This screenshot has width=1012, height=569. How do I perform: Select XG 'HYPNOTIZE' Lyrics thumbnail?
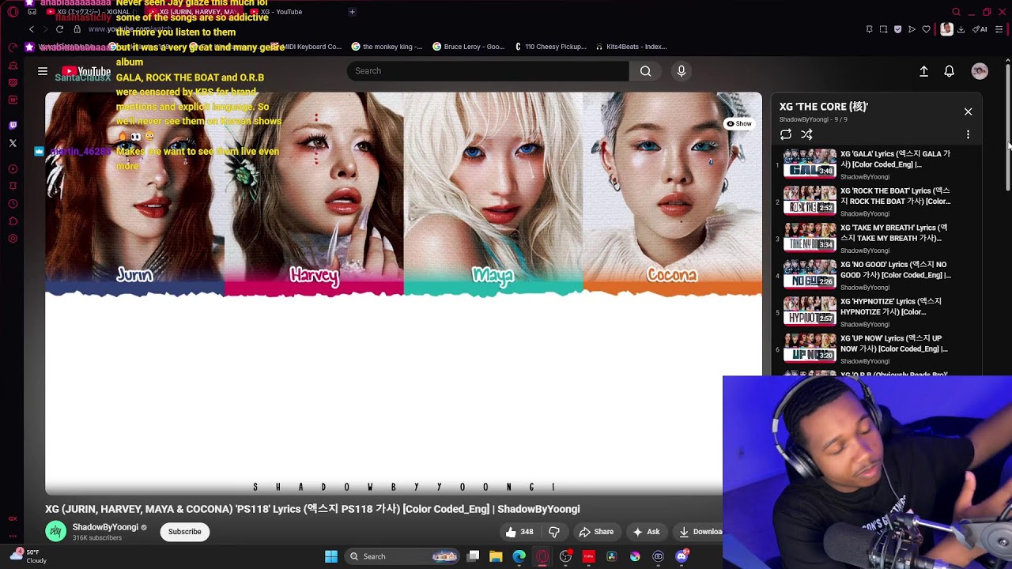point(810,311)
